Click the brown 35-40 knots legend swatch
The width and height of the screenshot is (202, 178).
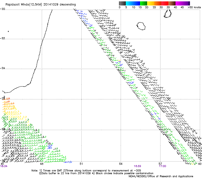coord(172,3)
